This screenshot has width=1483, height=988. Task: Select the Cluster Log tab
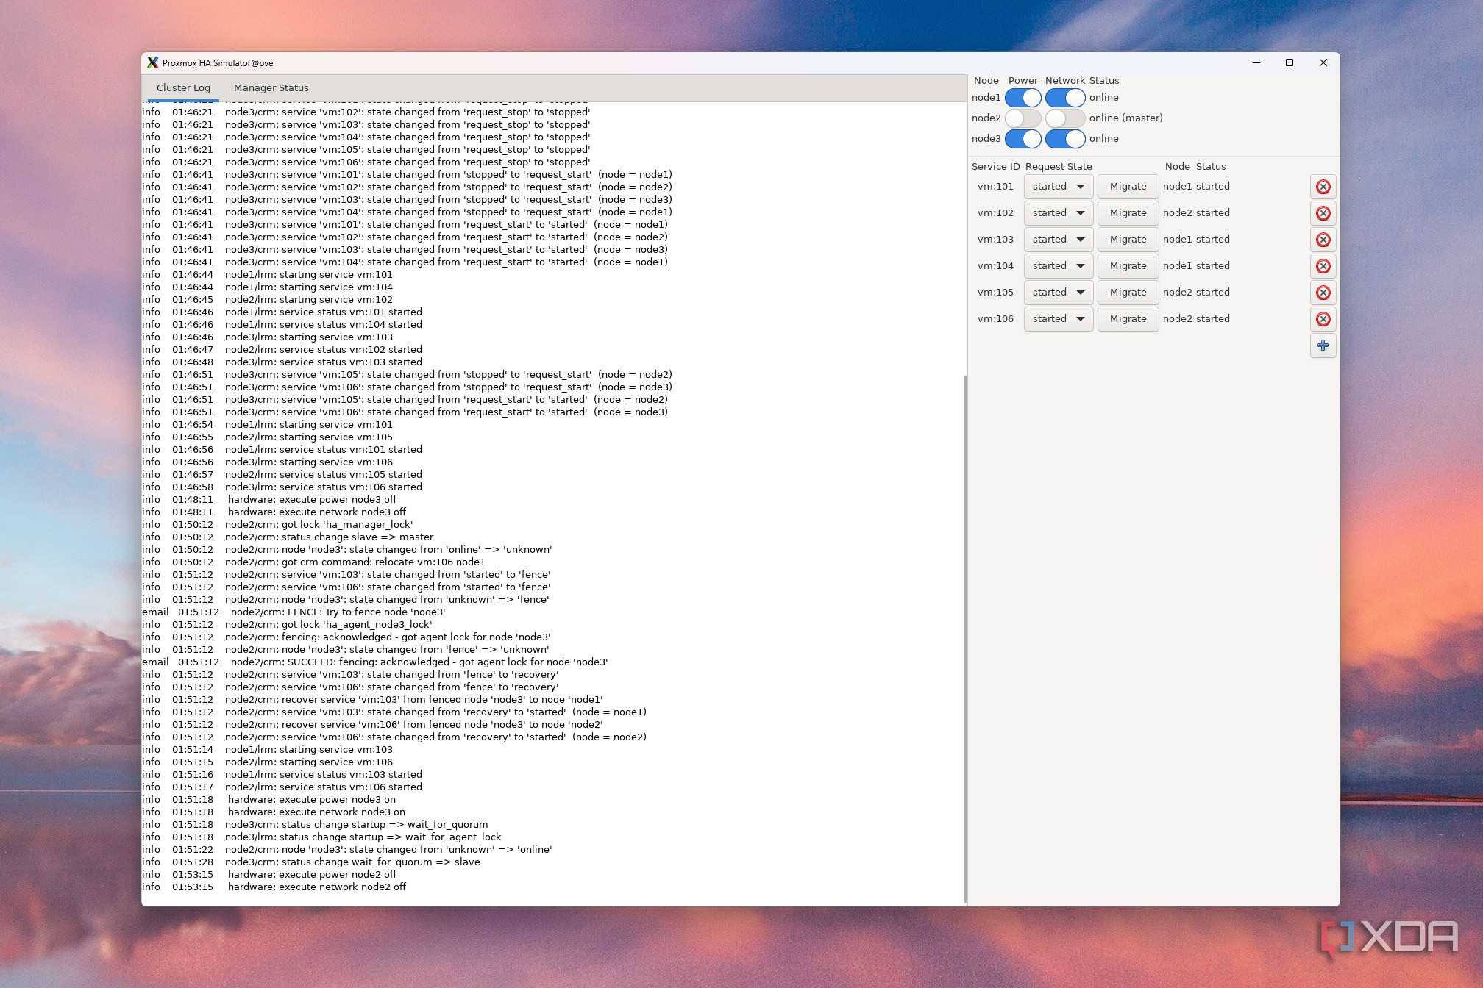pyautogui.click(x=183, y=88)
